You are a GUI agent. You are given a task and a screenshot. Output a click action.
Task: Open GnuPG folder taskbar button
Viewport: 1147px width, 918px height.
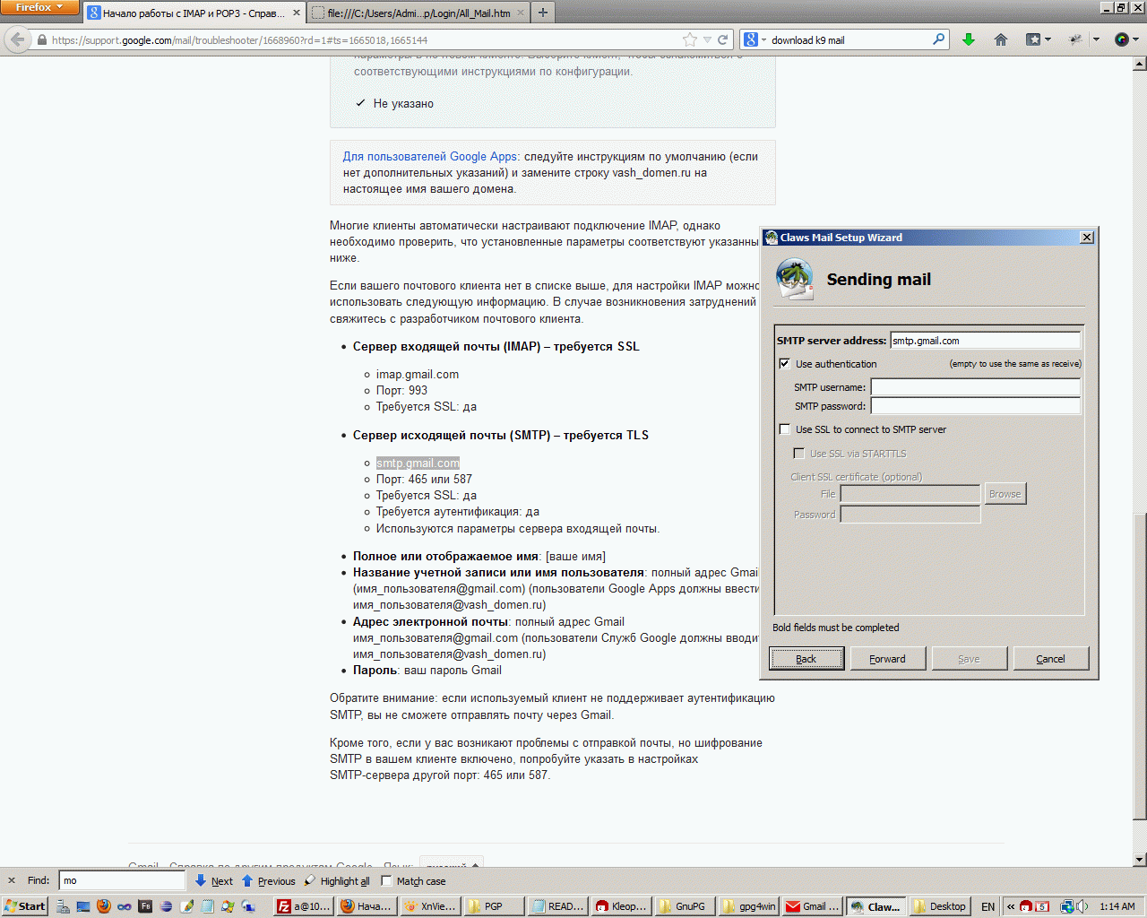(x=684, y=906)
